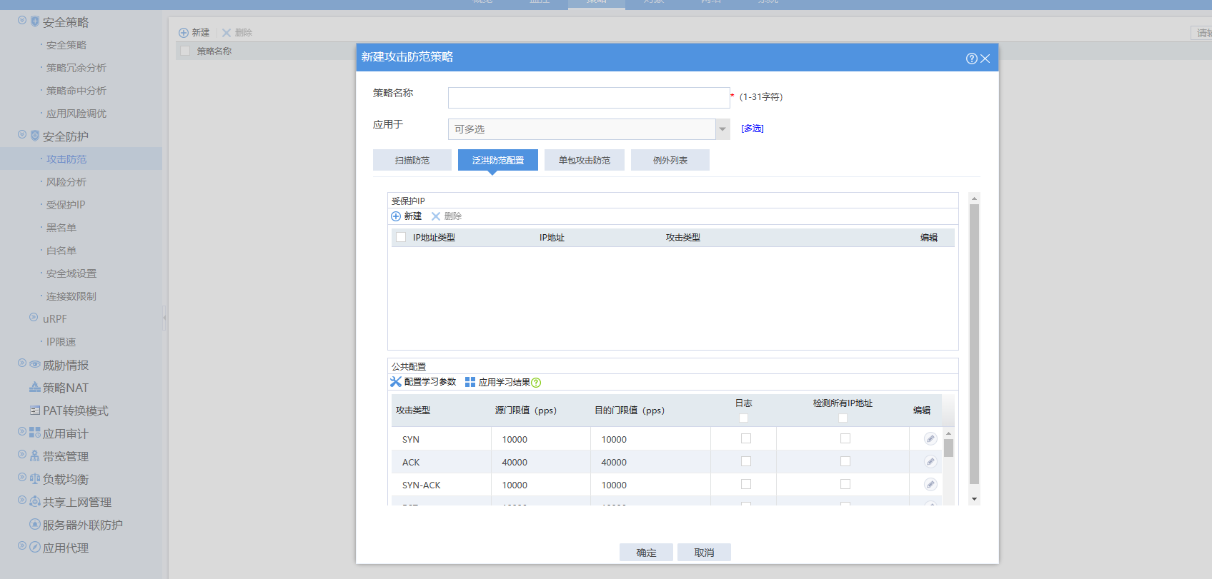
Task: Expand the 共享上网管理 sidebar group
Action: 22,500
